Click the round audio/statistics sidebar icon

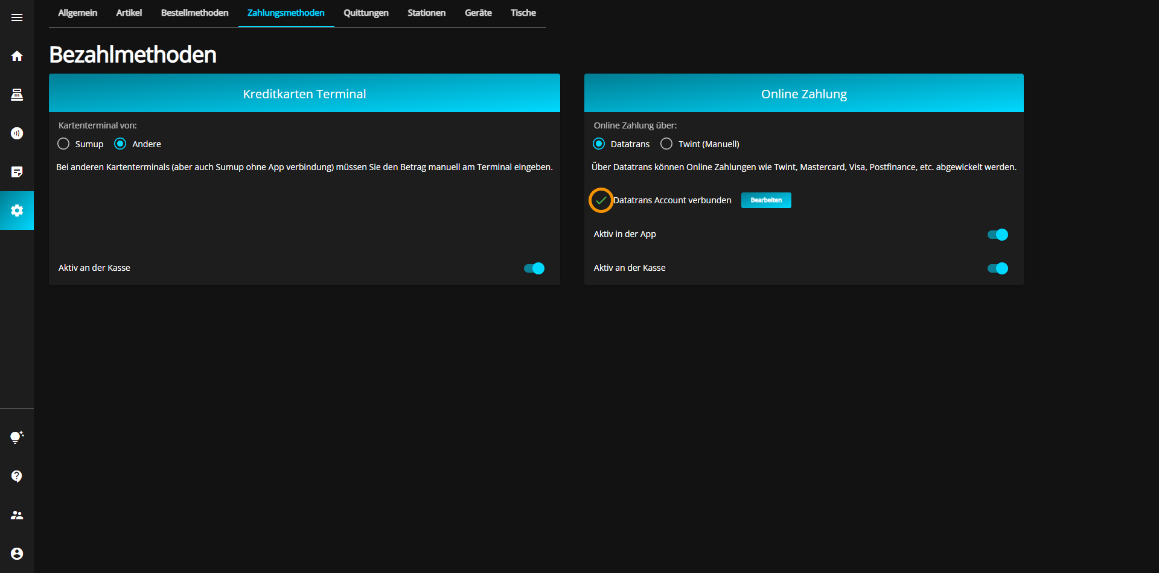[x=17, y=133]
